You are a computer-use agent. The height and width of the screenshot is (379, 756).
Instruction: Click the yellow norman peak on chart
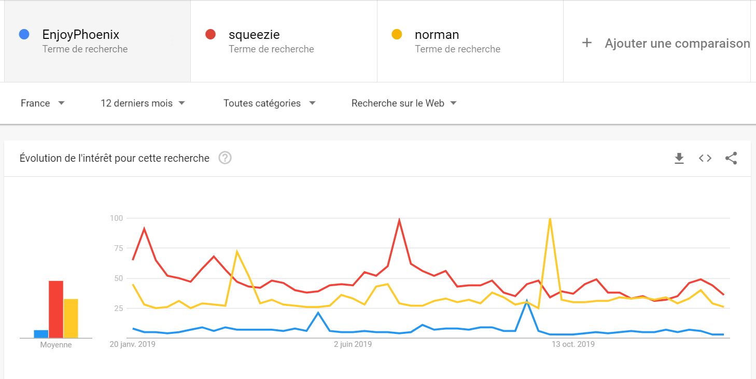point(550,219)
